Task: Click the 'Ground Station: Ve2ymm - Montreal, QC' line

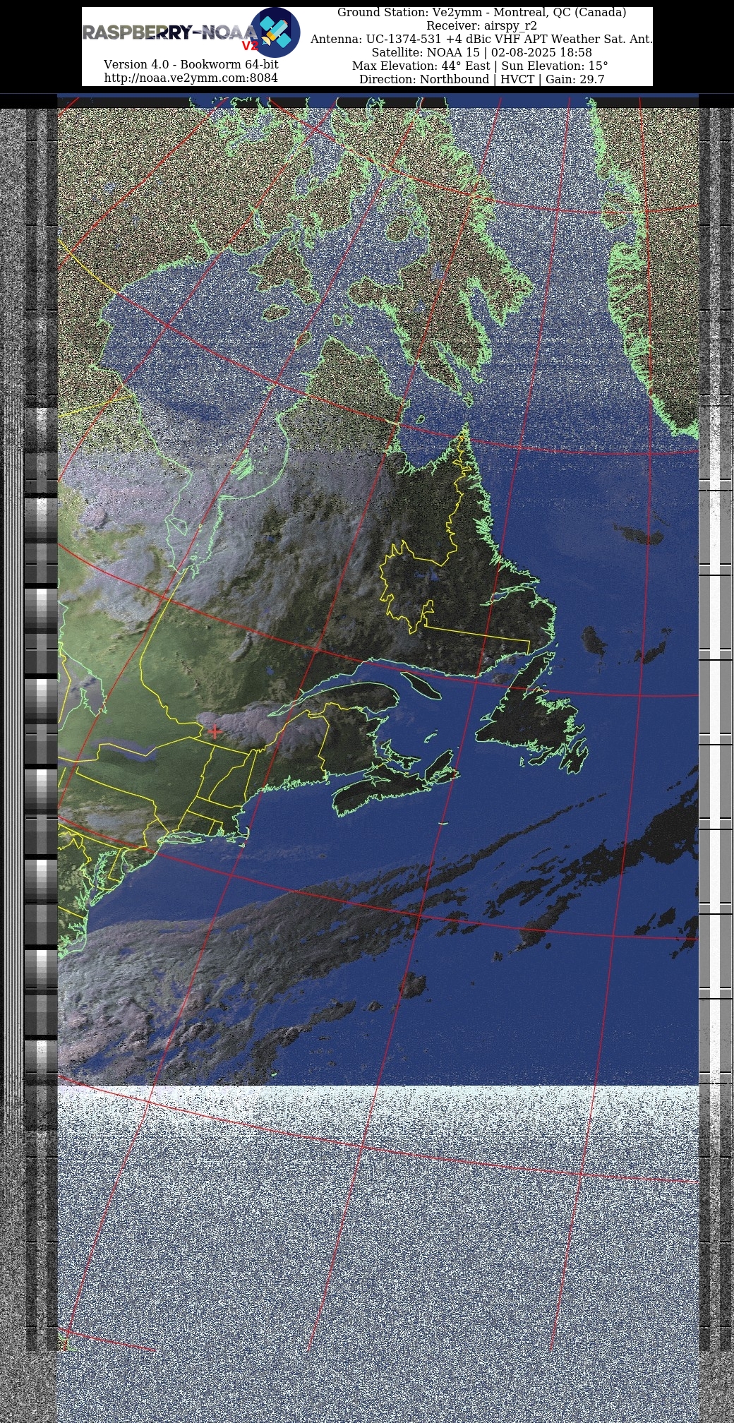Action: point(481,13)
